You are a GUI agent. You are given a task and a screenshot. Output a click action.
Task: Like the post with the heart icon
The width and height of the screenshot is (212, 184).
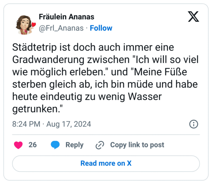coord(18,145)
